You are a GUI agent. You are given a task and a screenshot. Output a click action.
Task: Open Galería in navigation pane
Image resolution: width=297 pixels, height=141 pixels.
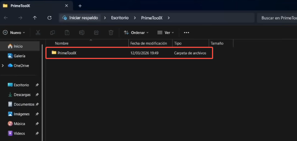click(x=20, y=56)
